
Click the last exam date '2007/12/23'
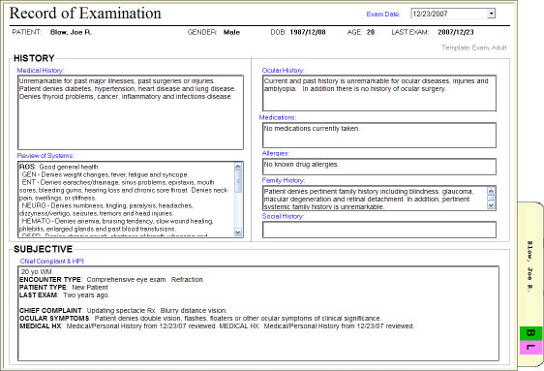(456, 32)
